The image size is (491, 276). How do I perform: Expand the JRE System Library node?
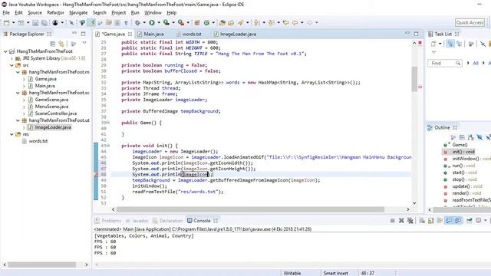point(12,58)
